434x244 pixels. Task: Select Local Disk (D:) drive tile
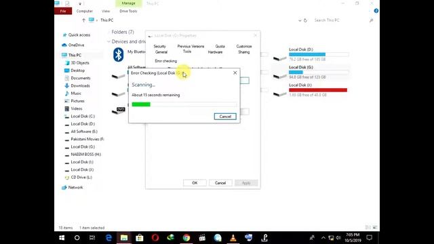(311, 54)
